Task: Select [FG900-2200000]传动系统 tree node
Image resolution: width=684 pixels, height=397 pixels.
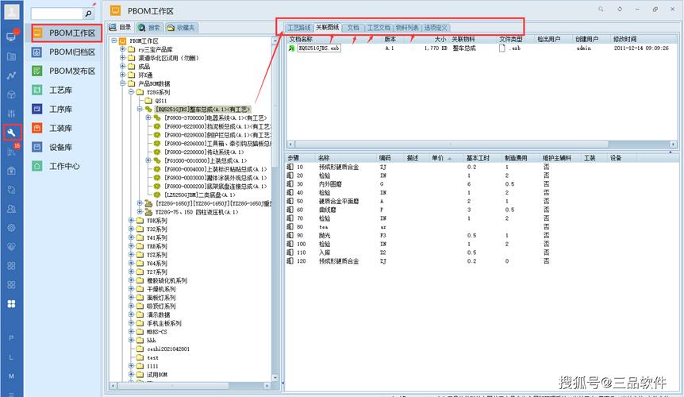Action: [204, 152]
